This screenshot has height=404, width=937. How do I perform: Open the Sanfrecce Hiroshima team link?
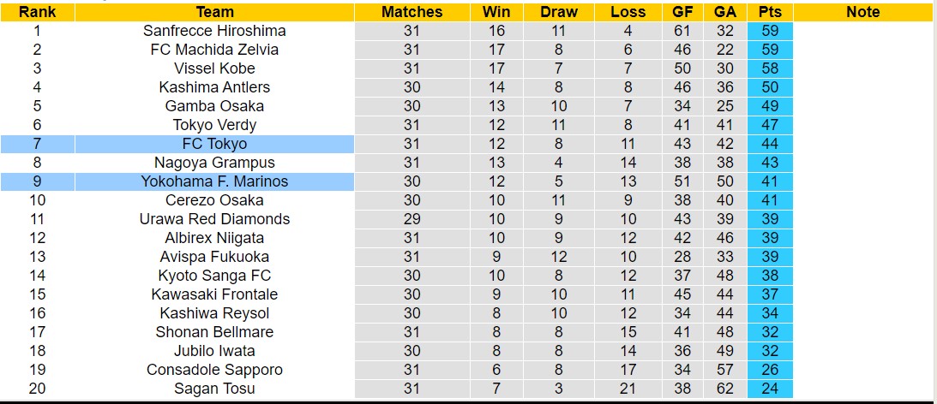pos(214,31)
